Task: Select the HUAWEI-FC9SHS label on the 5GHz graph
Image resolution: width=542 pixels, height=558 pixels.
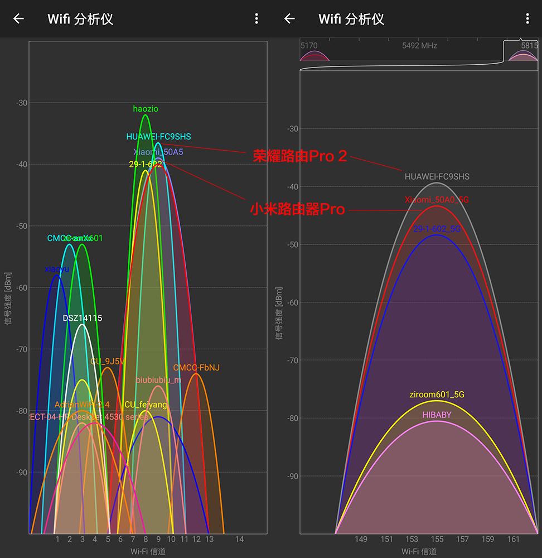Action: coord(437,176)
